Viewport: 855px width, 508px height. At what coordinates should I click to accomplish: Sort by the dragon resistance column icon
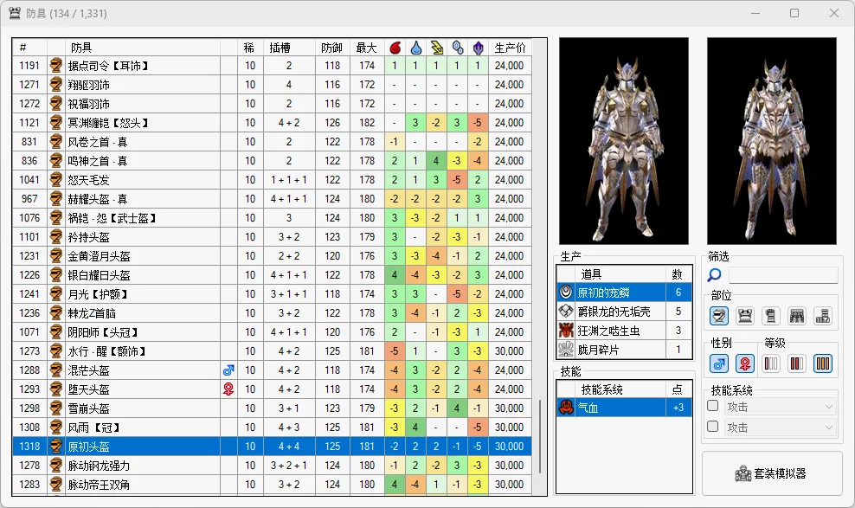(478, 48)
